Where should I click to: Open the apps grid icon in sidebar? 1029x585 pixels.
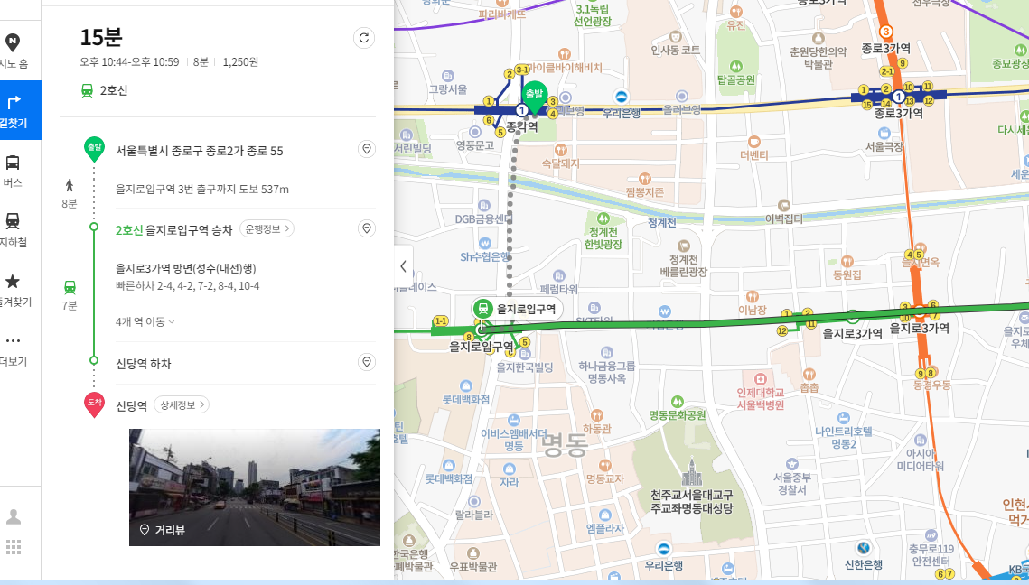pos(14,547)
